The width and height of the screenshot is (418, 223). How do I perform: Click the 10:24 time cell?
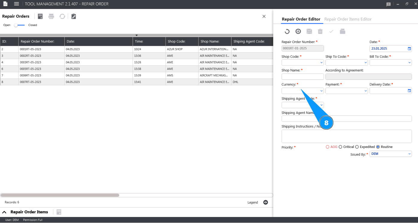(149, 49)
